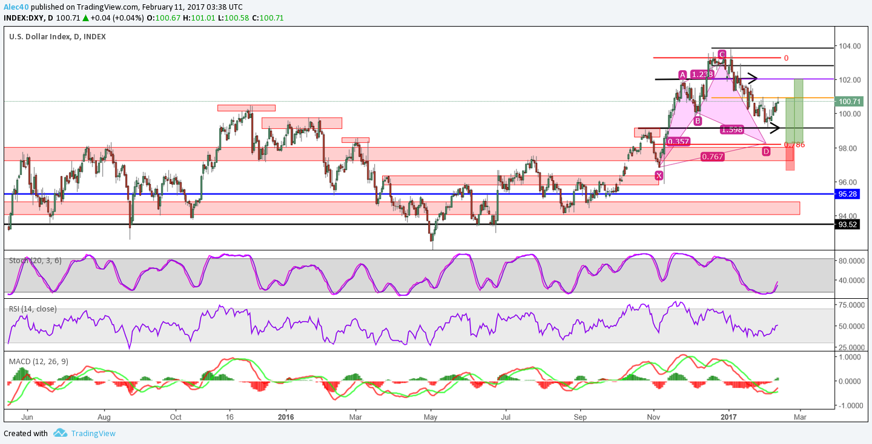Click the 2017 label on time axis
The width and height of the screenshot is (872, 444).
pyautogui.click(x=728, y=417)
